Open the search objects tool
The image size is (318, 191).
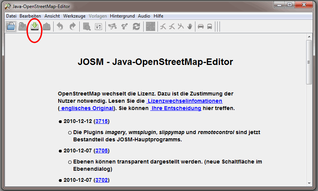tap(87, 26)
